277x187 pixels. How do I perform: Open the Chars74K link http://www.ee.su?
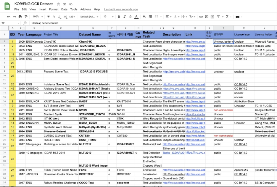click(x=195, y=41)
